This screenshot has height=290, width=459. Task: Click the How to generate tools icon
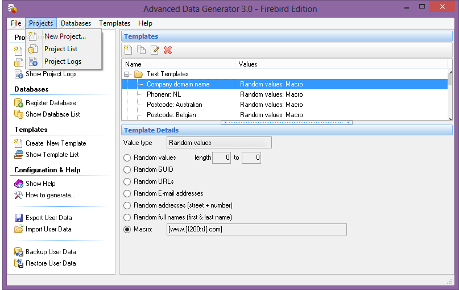[x=19, y=195]
